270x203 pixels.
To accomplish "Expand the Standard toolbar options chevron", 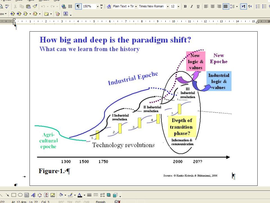I will pyautogui.click(x=102, y=6).
